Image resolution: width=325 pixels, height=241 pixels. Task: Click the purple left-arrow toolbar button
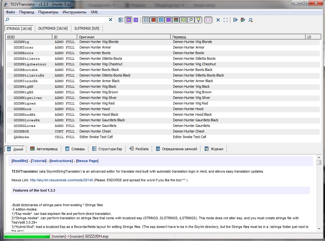(128, 20)
